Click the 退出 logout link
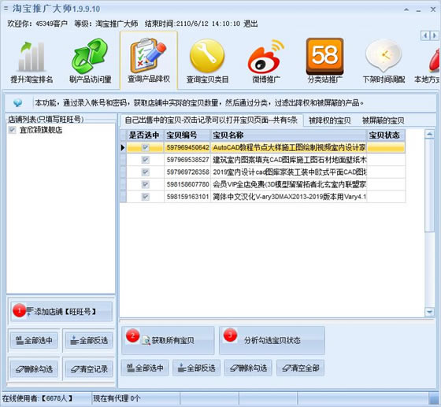Image resolution: width=441 pixels, height=407 pixels. [x=251, y=24]
